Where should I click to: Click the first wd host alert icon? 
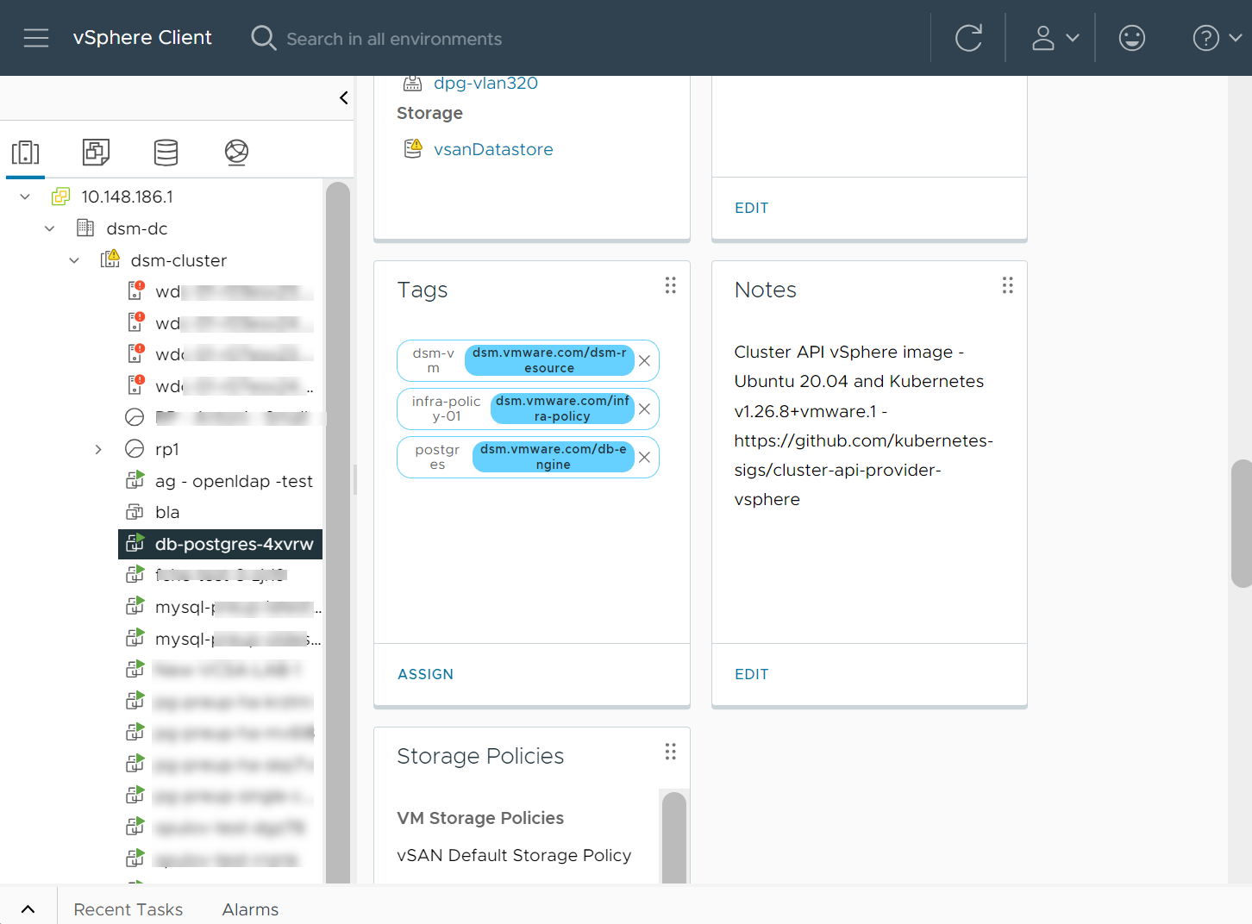point(135,290)
